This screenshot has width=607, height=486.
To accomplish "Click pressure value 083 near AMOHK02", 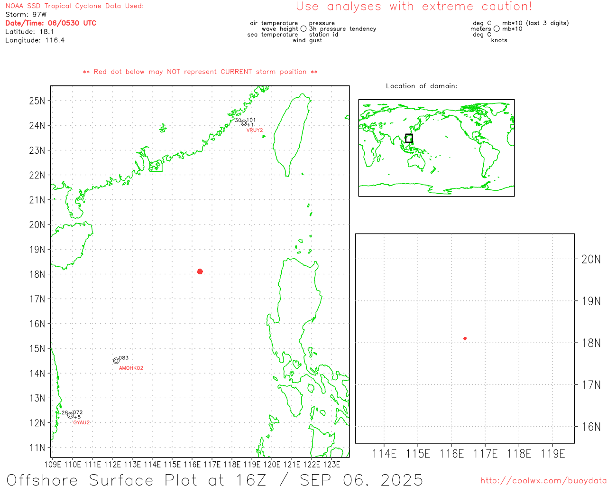I will click(x=124, y=358).
